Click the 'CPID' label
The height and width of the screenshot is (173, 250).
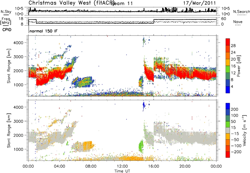(x=7, y=30)
